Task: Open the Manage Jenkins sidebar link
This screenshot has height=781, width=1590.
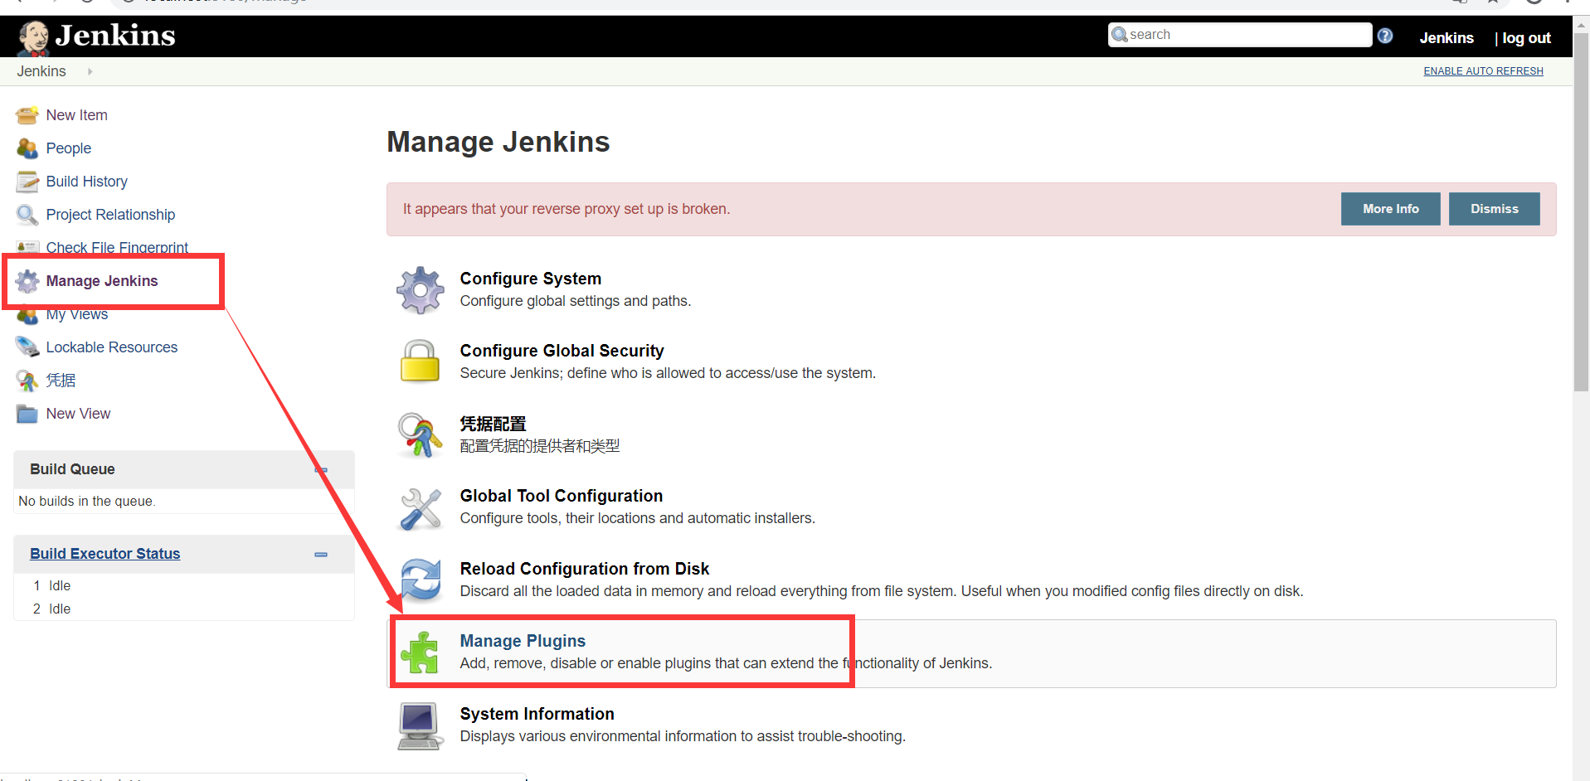Action: click(101, 281)
